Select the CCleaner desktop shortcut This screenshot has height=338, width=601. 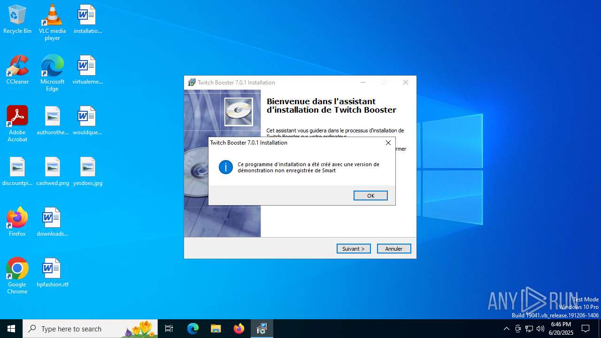coord(17,70)
